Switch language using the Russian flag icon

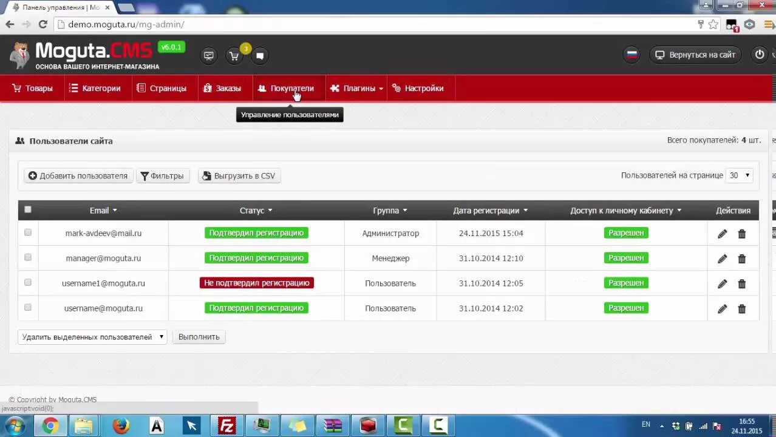click(632, 55)
